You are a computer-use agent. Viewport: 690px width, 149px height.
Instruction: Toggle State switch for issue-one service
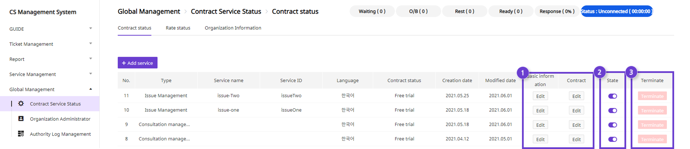[x=613, y=111]
